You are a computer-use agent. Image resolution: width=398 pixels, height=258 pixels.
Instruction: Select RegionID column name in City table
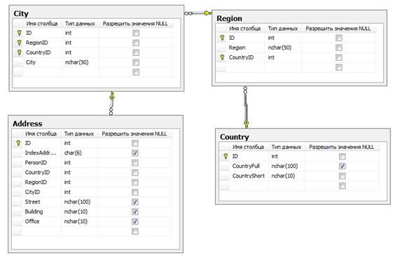[37, 43]
